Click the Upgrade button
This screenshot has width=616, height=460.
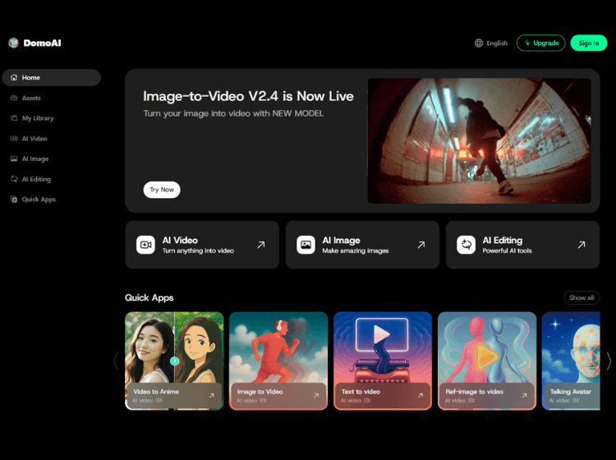541,43
